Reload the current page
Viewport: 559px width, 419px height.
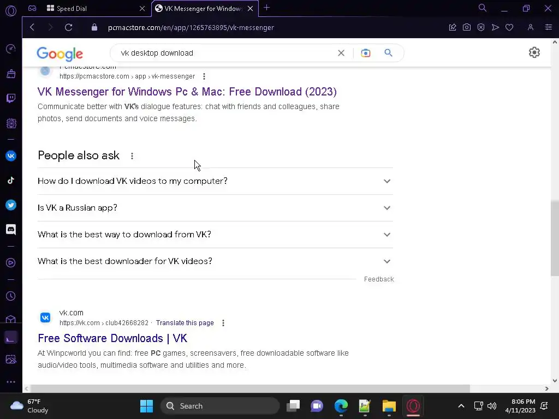[x=68, y=27]
